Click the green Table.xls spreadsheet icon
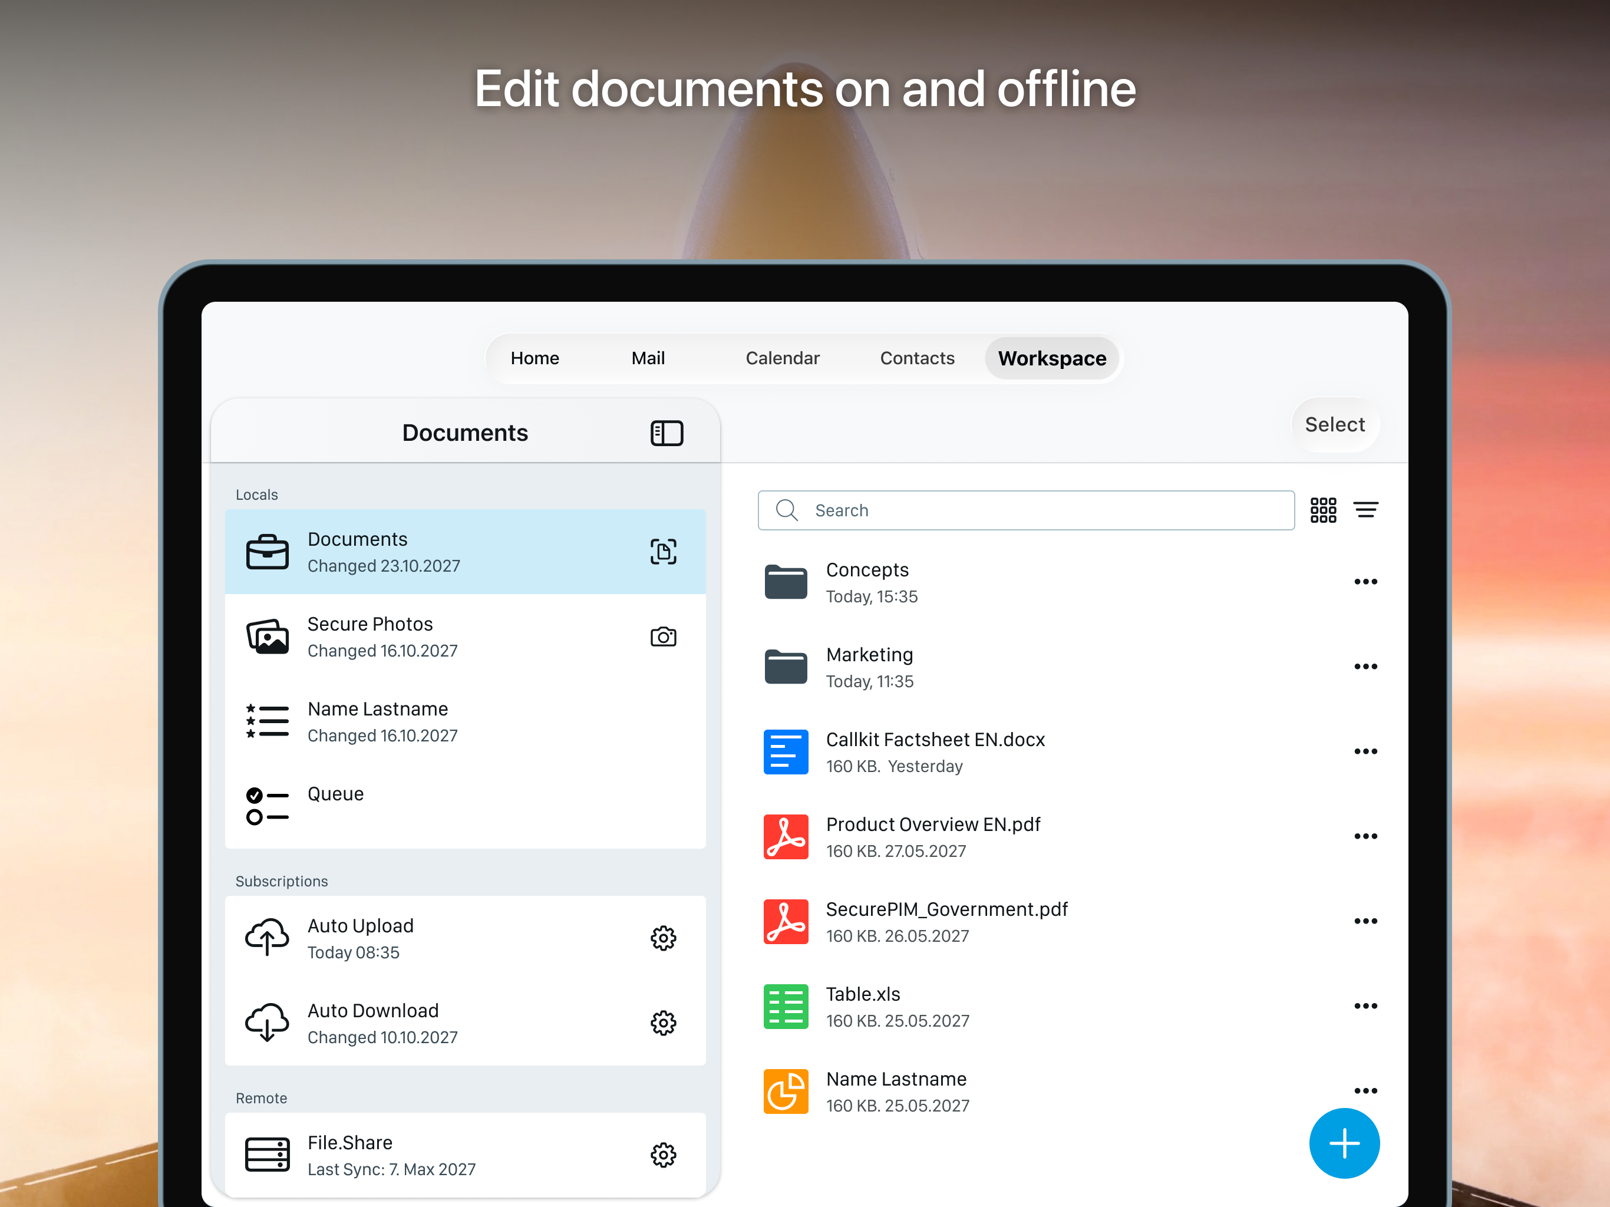 [x=786, y=1007]
